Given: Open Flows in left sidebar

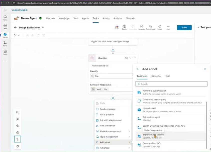Looking at the screenshot, I should [5, 44].
